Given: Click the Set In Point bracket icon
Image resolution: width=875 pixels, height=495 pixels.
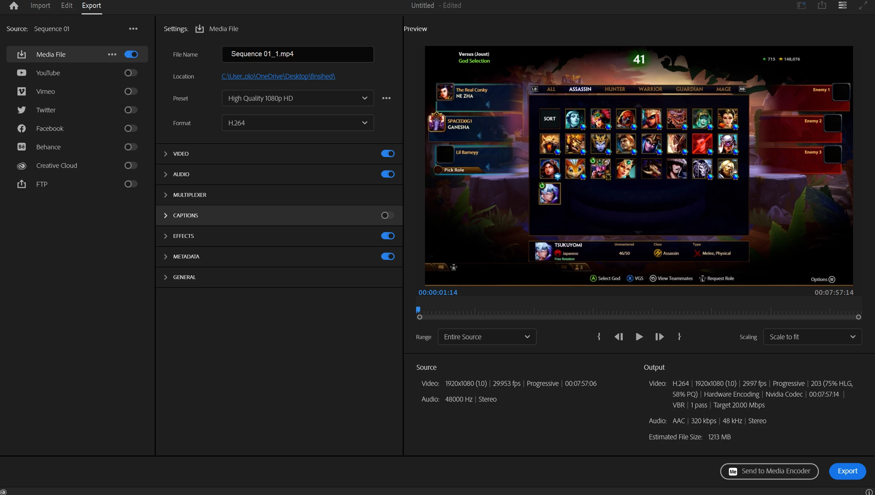Looking at the screenshot, I should (599, 337).
